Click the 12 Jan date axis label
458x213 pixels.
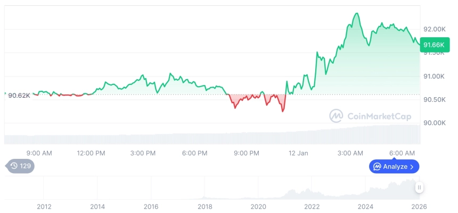298,154
